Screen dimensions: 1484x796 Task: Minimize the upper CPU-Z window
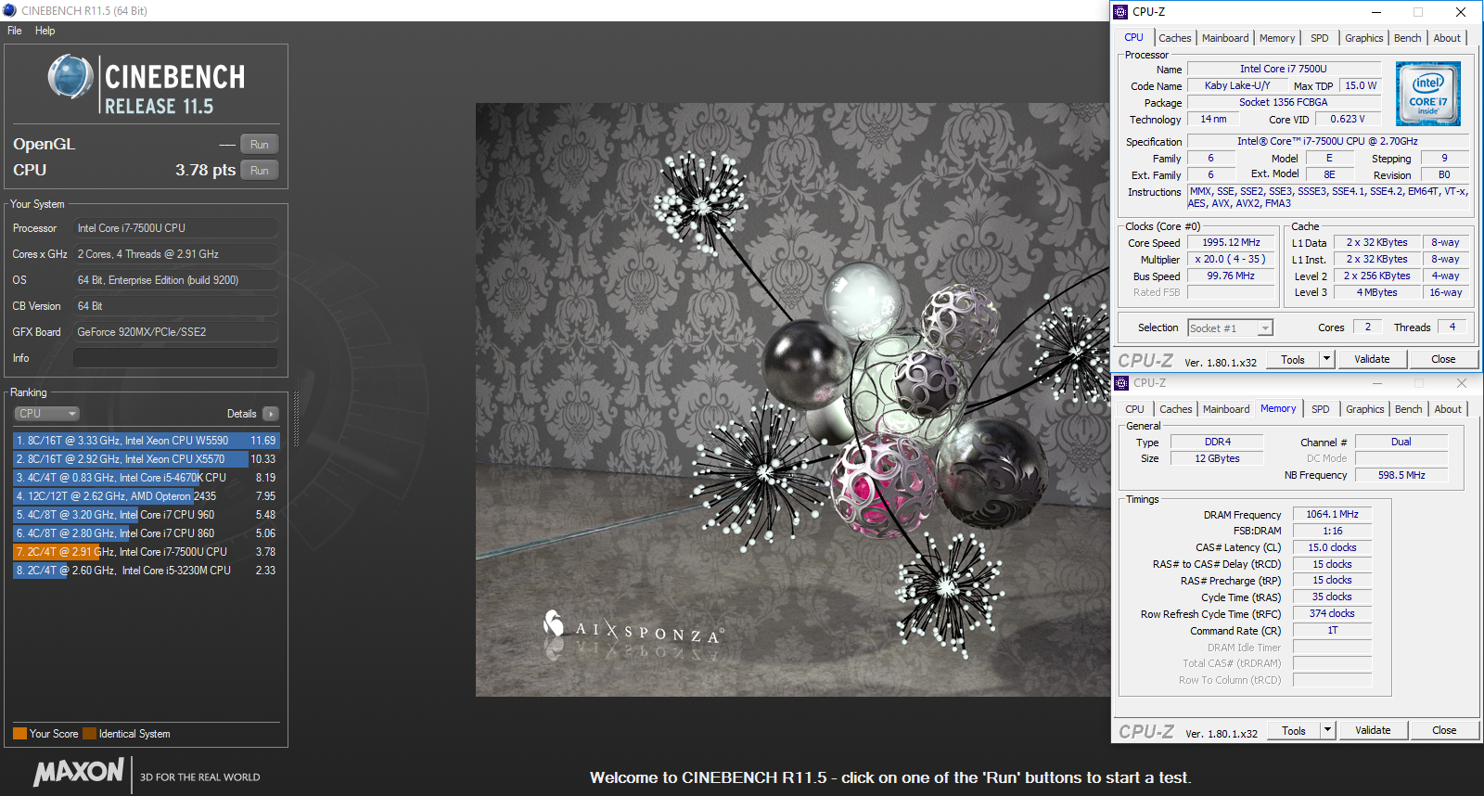(1375, 12)
